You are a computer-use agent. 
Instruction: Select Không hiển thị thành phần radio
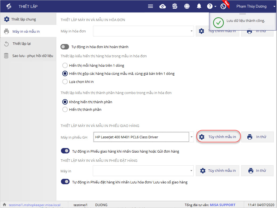pos(65,102)
